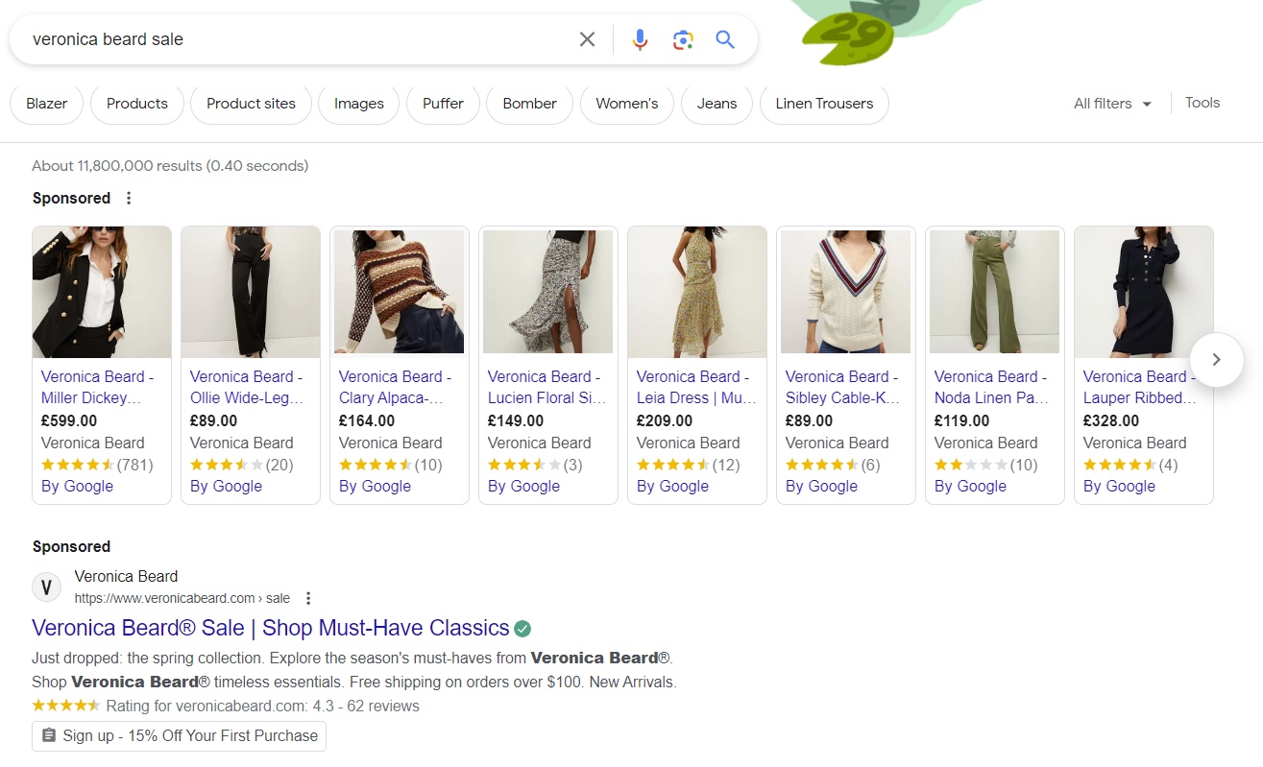Select the Linen Trousers filter chip
The height and width of the screenshot is (767, 1263).
click(824, 104)
